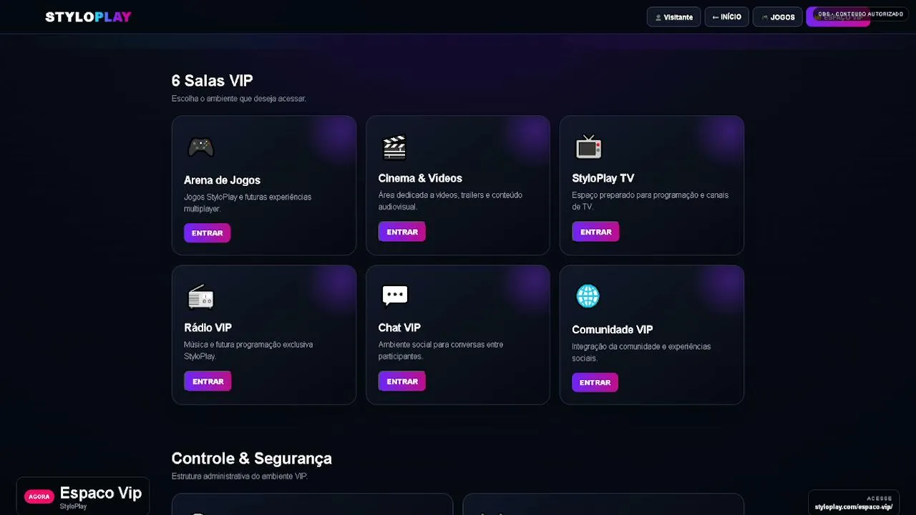Image resolution: width=916 pixels, height=515 pixels.
Task: Click the radio icon for Rádio VIP
Action: tap(200, 296)
